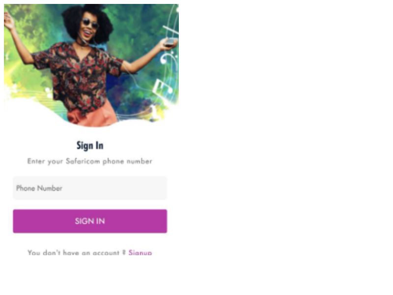This screenshot has height=295, width=393.
Task: Open the Signup link
Action: click(x=140, y=253)
